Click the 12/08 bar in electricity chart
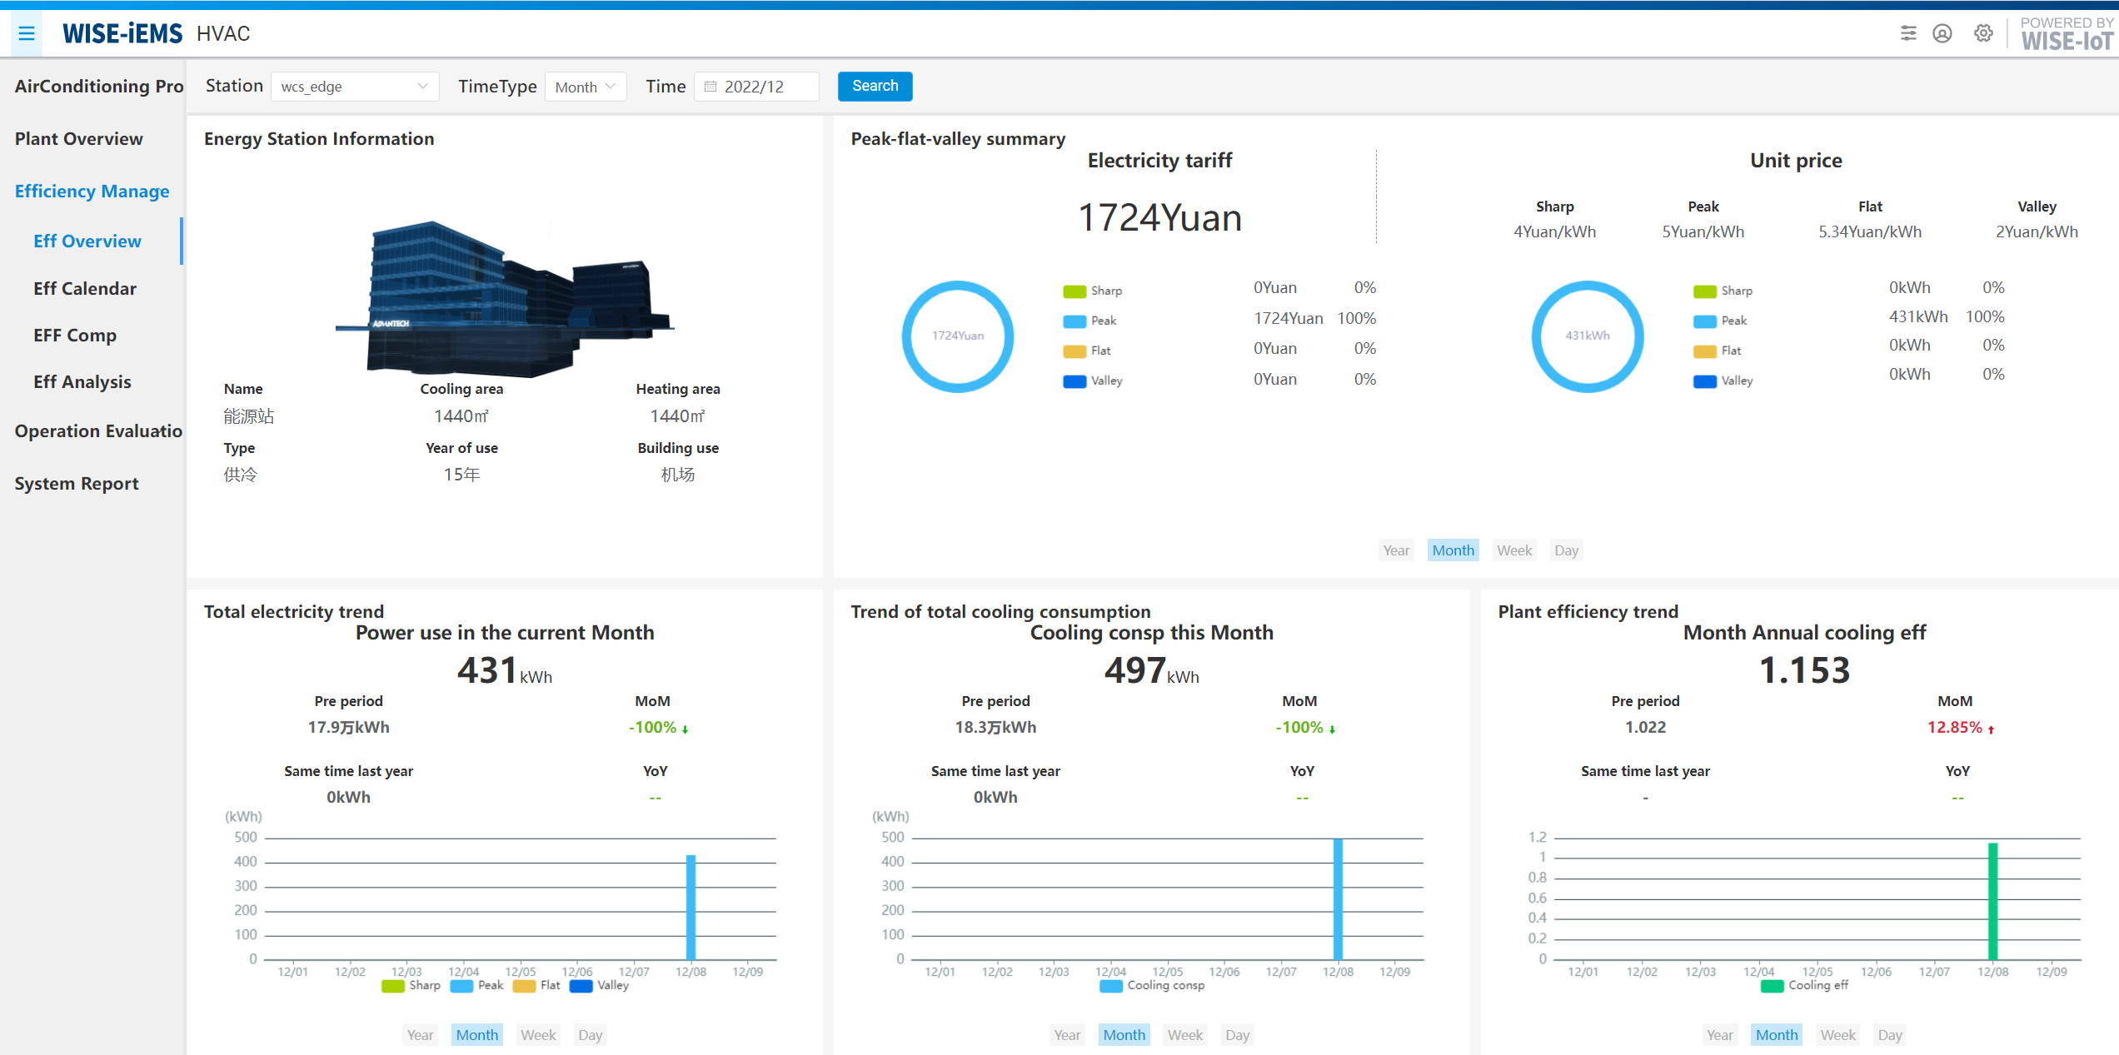Viewport: 2119px width, 1055px height. tap(691, 907)
